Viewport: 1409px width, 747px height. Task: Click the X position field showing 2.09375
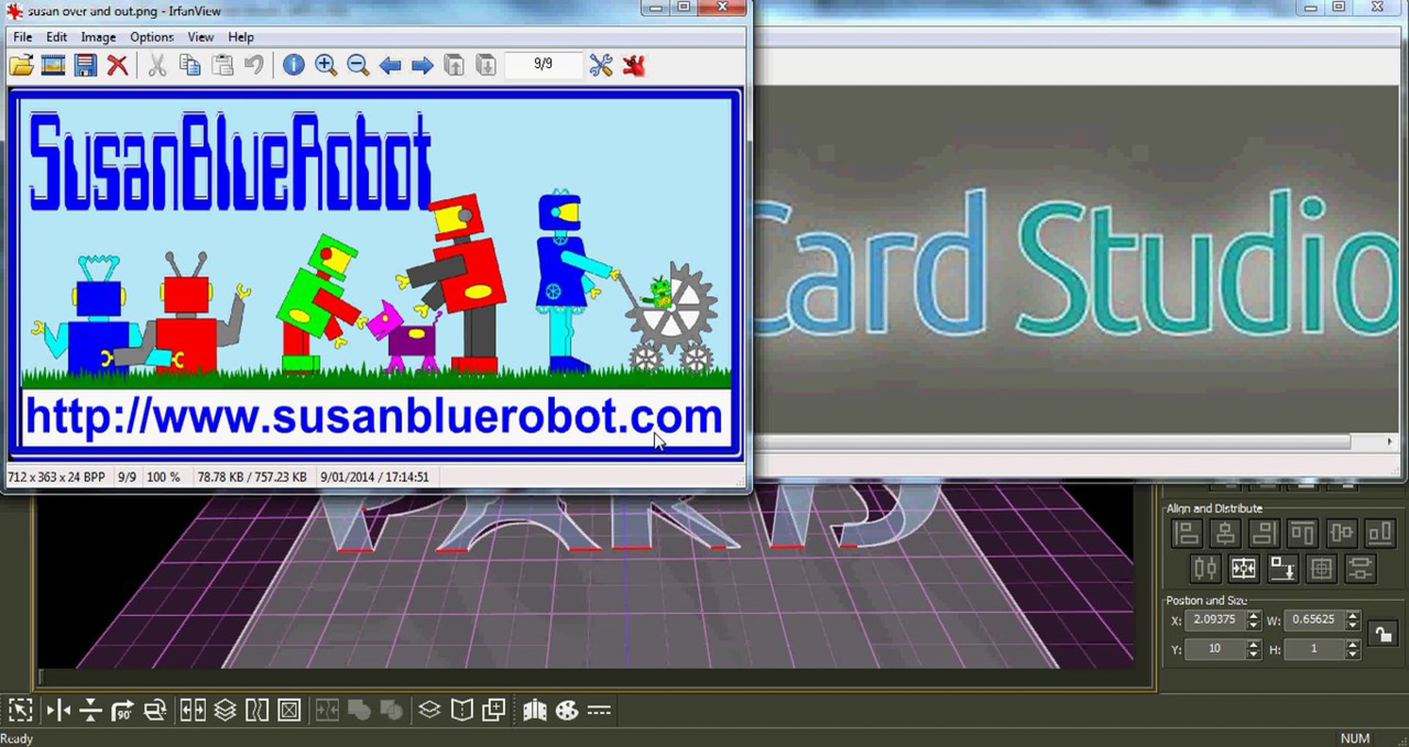1215,620
